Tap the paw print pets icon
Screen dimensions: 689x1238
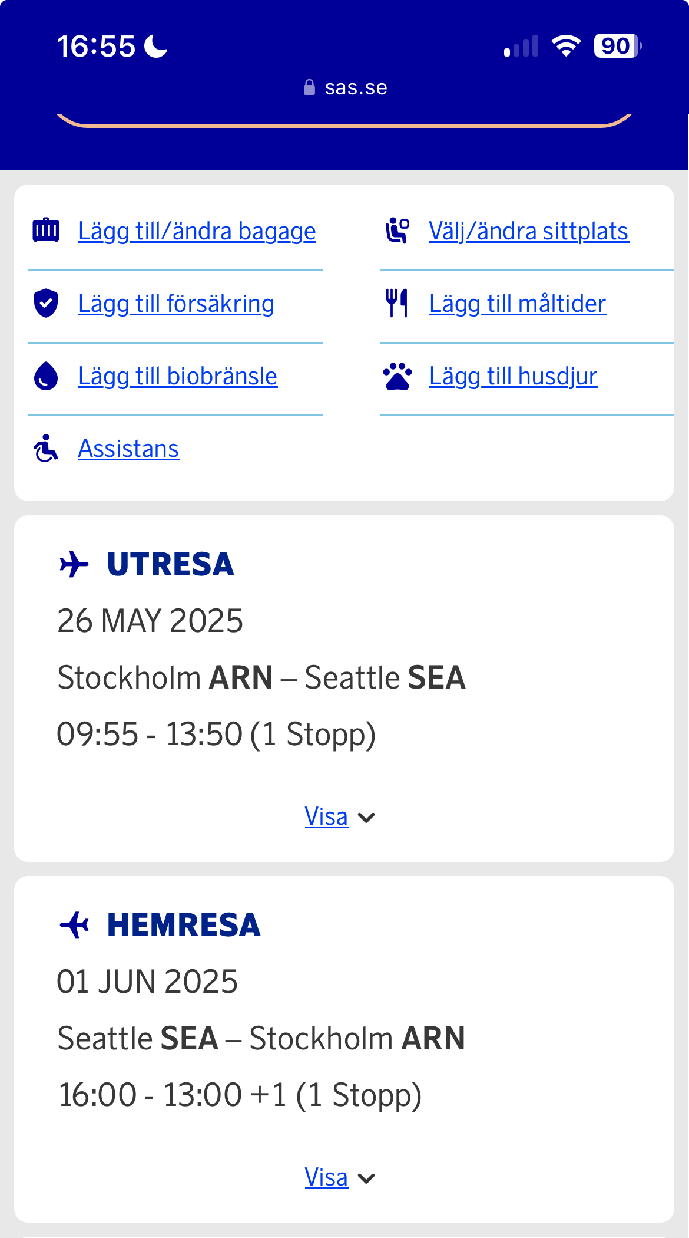point(397,376)
